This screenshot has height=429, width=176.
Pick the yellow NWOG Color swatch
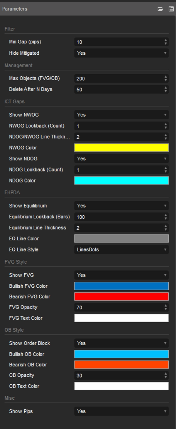pos(121,148)
